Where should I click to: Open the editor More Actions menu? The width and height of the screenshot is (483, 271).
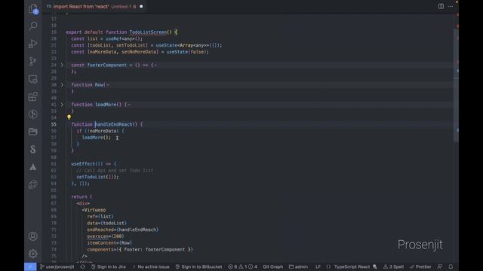451,6
